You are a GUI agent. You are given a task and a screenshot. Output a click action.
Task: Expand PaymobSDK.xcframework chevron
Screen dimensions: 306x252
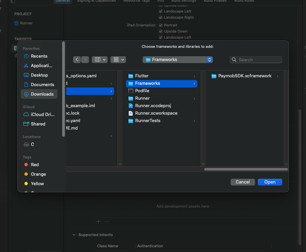(277, 76)
